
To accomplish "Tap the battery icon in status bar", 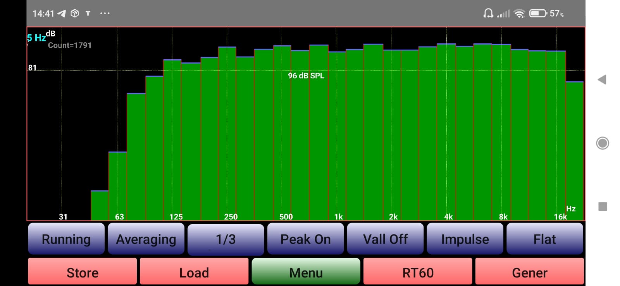I will [x=538, y=14].
